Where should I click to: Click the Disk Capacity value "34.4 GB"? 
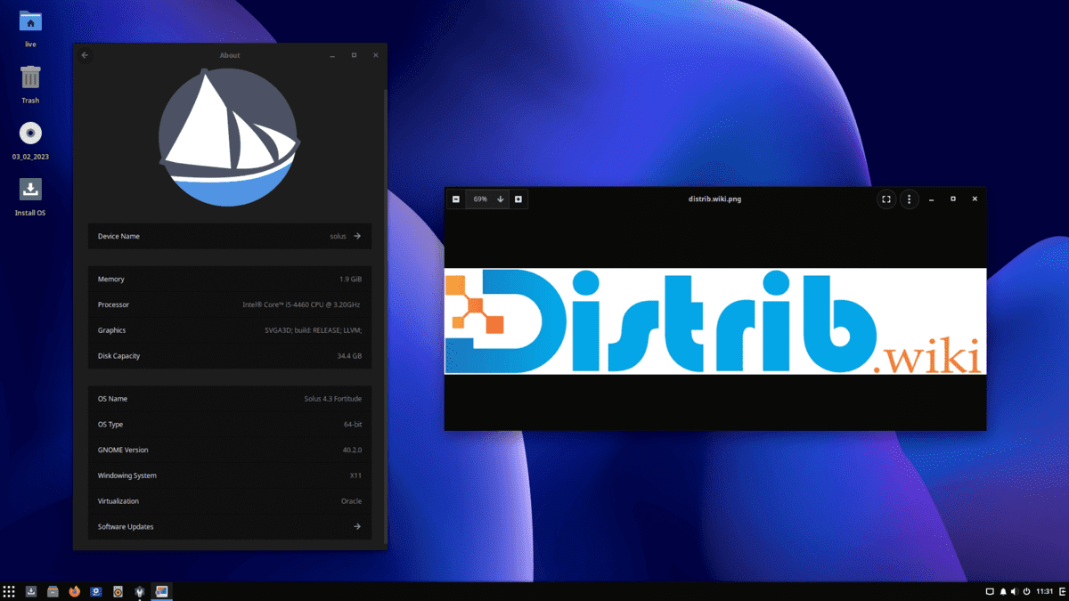(x=349, y=356)
